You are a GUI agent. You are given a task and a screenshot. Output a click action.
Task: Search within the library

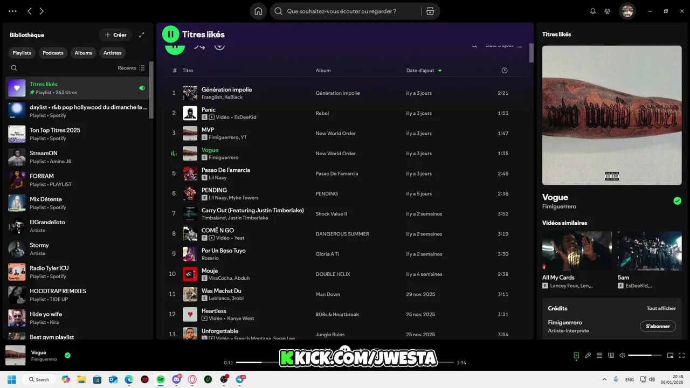pyautogui.click(x=14, y=68)
